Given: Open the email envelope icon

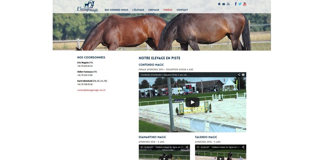Looking at the screenshot, I should [224, 4].
